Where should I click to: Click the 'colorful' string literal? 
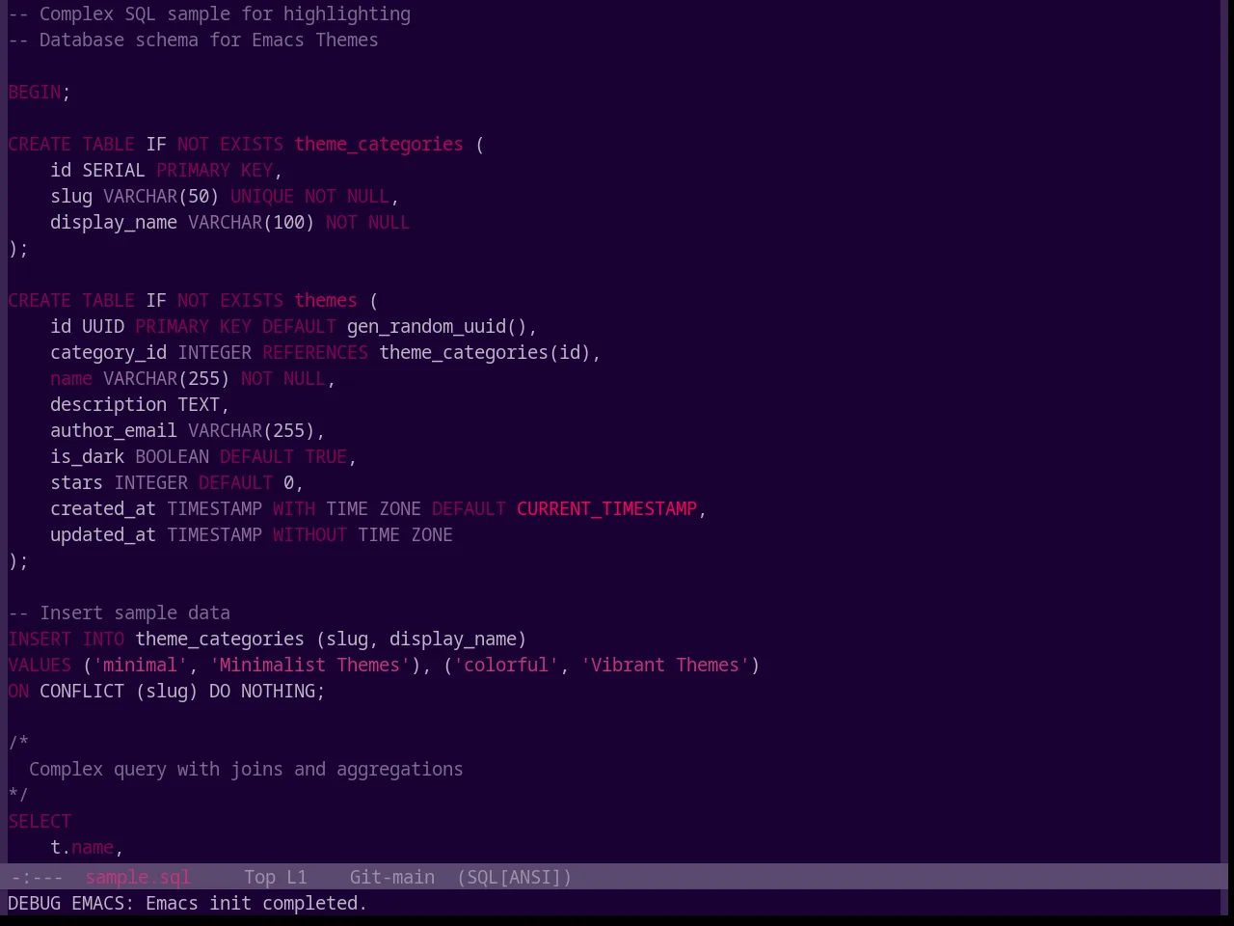tap(506, 666)
